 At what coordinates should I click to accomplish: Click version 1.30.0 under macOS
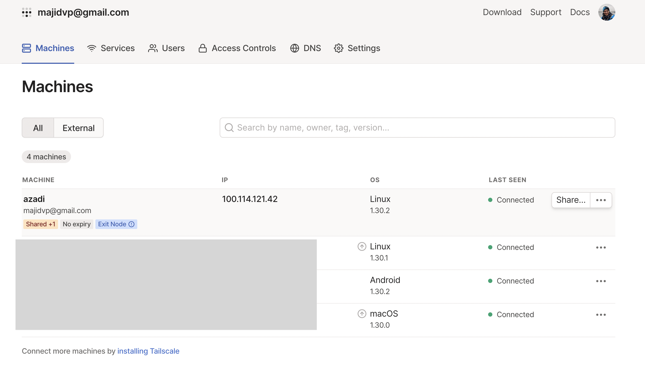[x=380, y=325]
